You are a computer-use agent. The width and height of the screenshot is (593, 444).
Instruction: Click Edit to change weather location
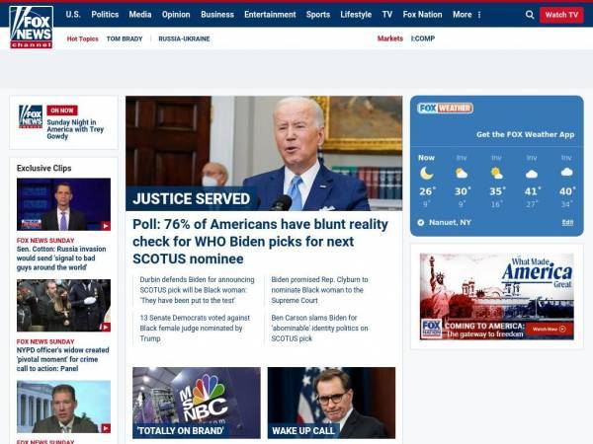pos(567,223)
